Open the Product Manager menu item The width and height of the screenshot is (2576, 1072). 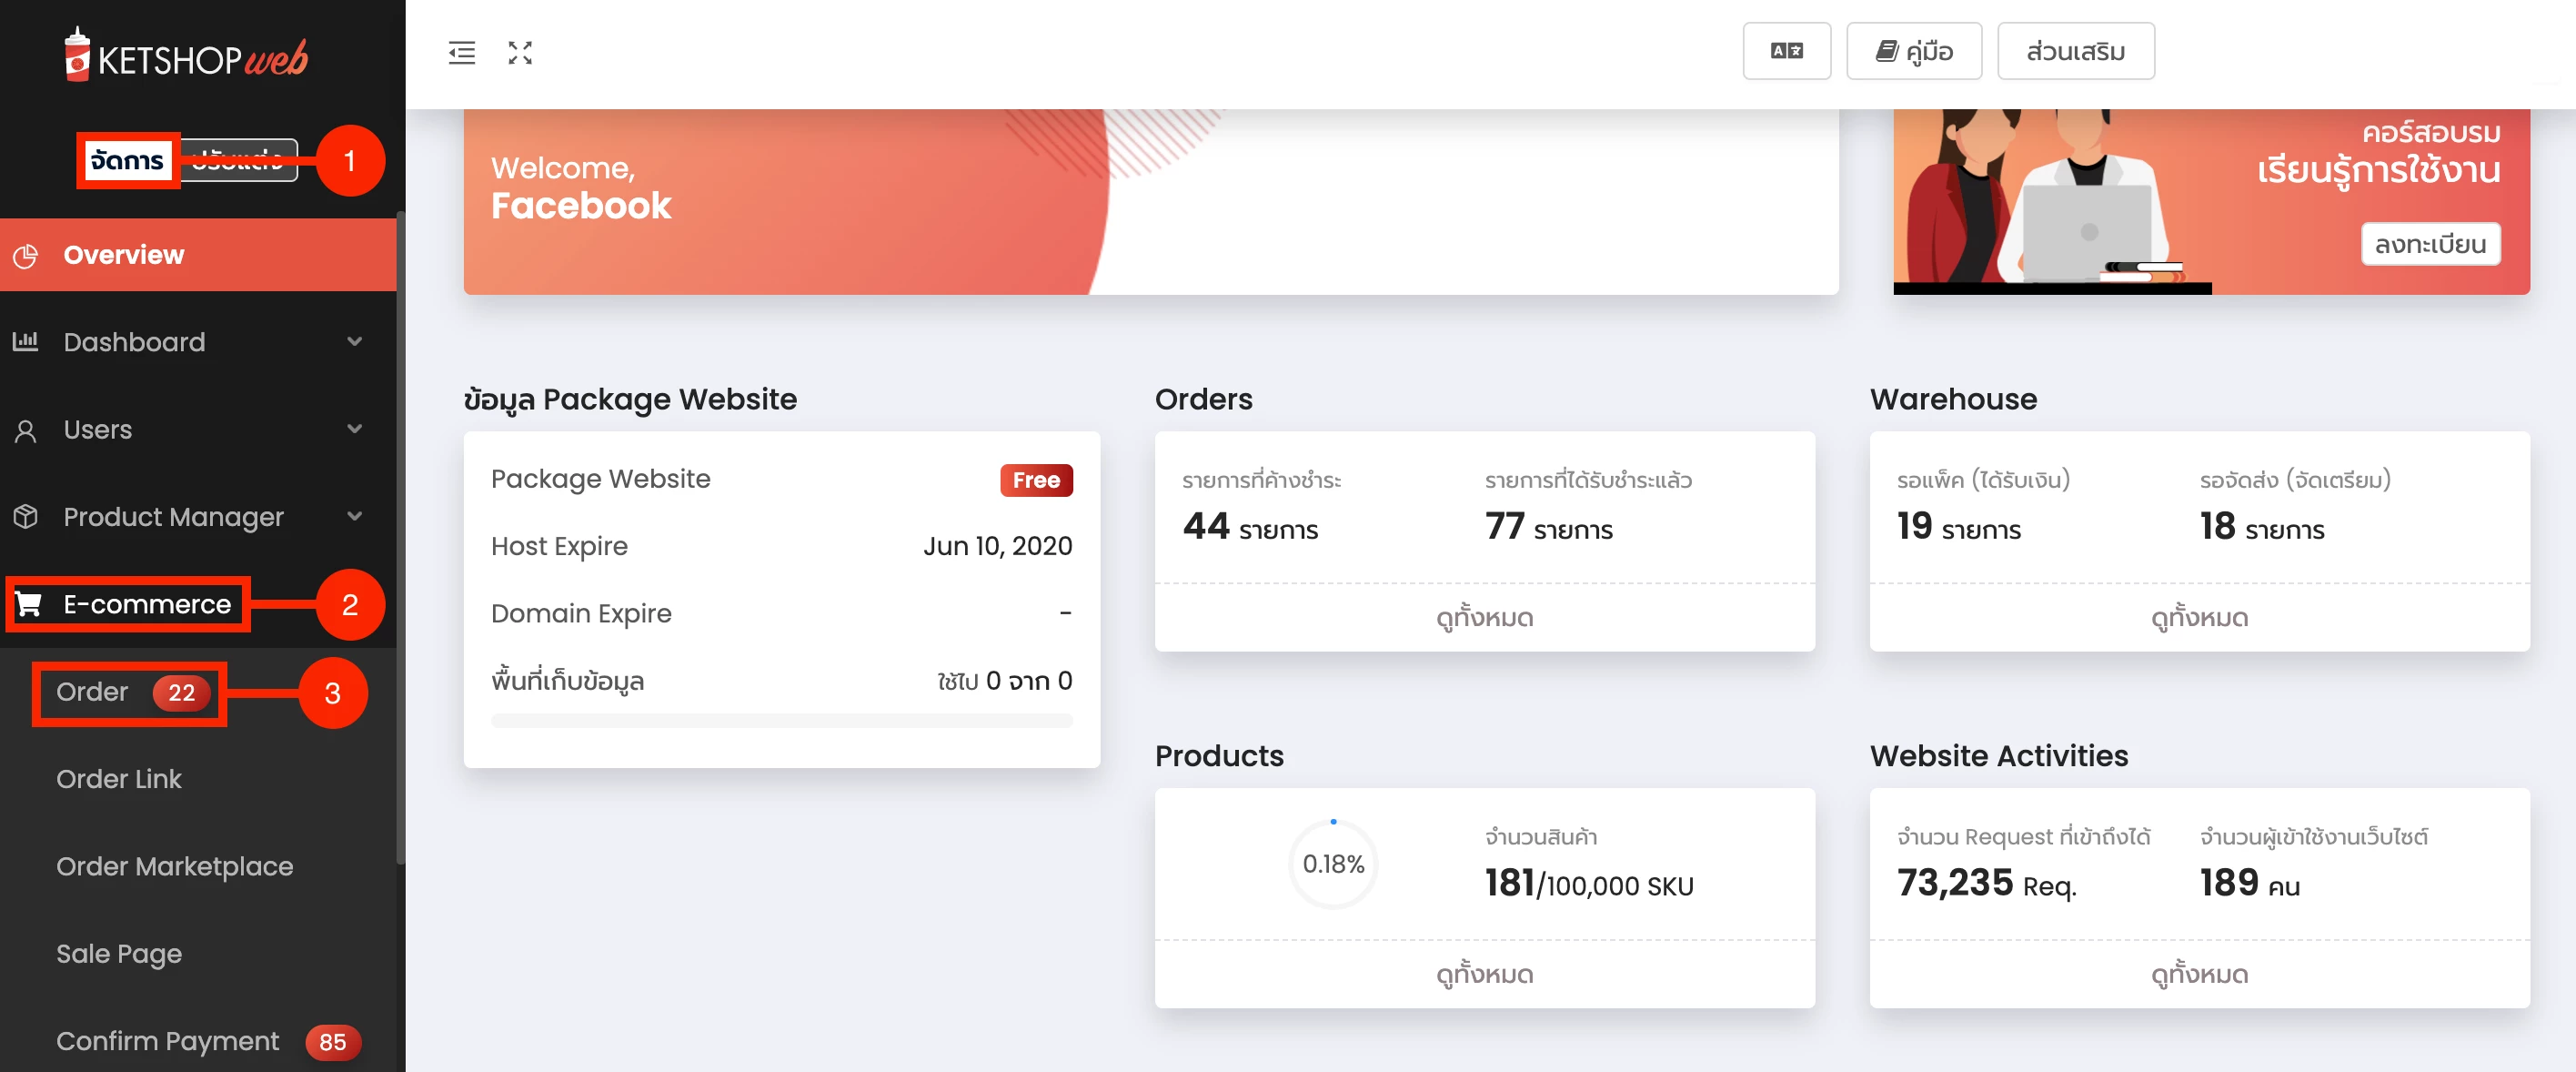pyautogui.click(x=198, y=517)
